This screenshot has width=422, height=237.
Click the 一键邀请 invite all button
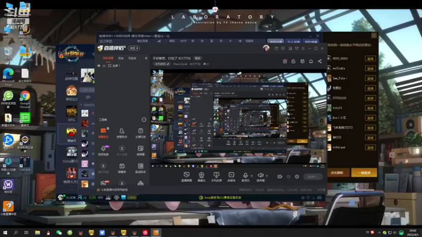tap(364, 173)
